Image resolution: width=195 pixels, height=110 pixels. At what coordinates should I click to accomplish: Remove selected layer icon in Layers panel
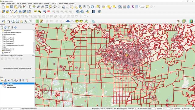click(27, 81)
